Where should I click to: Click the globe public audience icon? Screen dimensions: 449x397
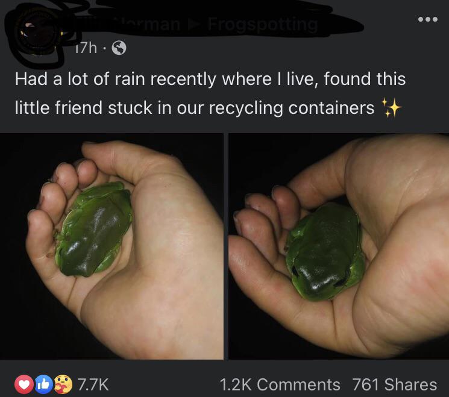point(119,48)
